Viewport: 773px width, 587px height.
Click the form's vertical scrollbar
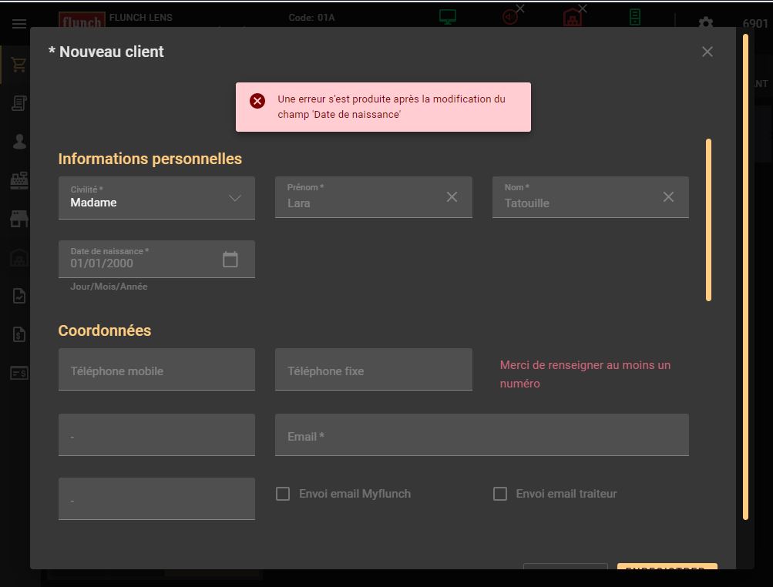[708, 220]
